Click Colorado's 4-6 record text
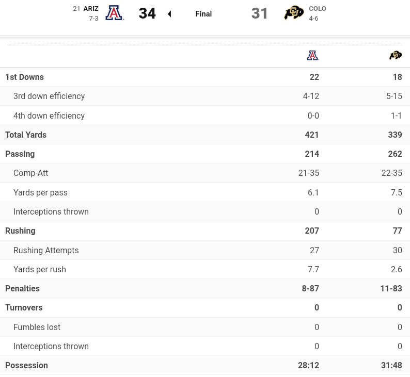The width and height of the screenshot is (410, 377). [x=313, y=19]
